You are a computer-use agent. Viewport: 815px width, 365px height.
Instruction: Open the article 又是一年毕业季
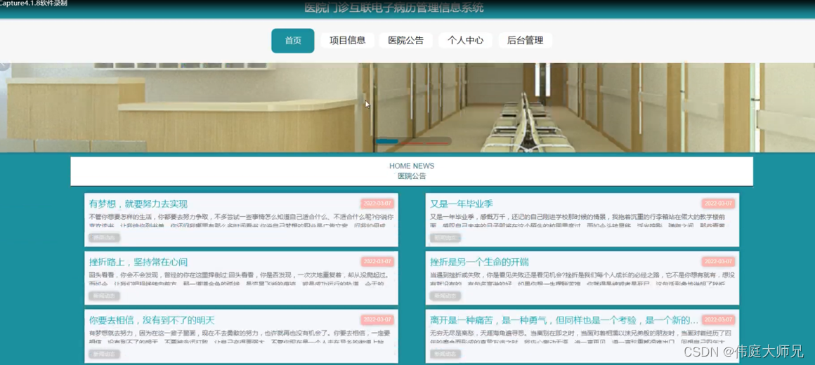click(x=462, y=204)
